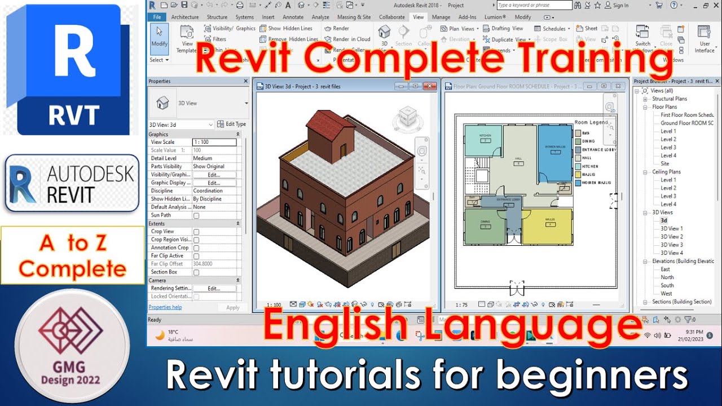Image resolution: width=722 pixels, height=406 pixels.
Task: Open the Architecture ribbon tab
Action: (x=185, y=17)
